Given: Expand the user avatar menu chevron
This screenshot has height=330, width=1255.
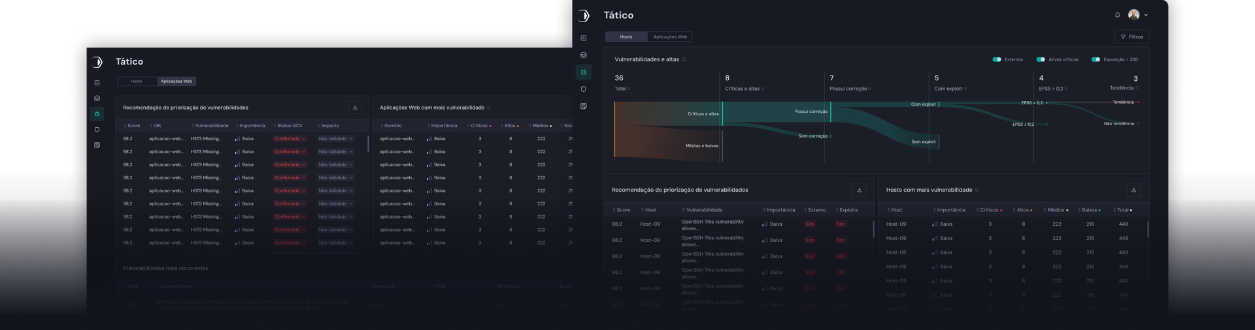Looking at the screenshot, I should [x=1146, y=15].
